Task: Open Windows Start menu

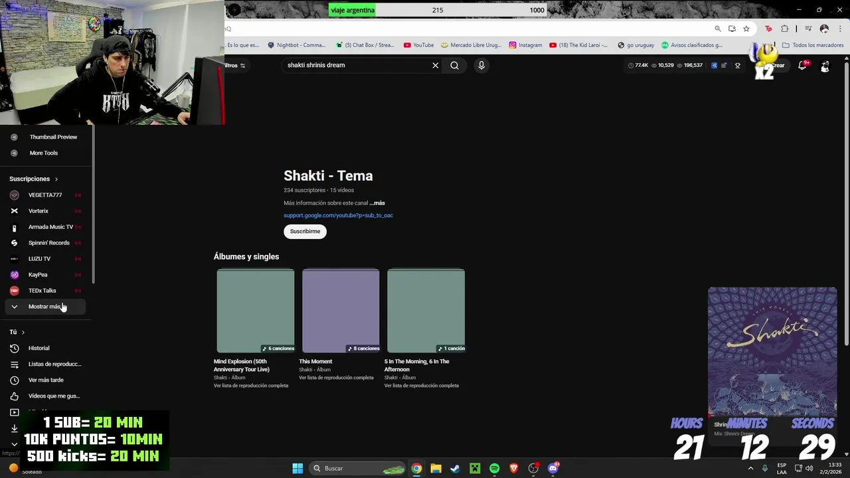Action: coord(297,468)
